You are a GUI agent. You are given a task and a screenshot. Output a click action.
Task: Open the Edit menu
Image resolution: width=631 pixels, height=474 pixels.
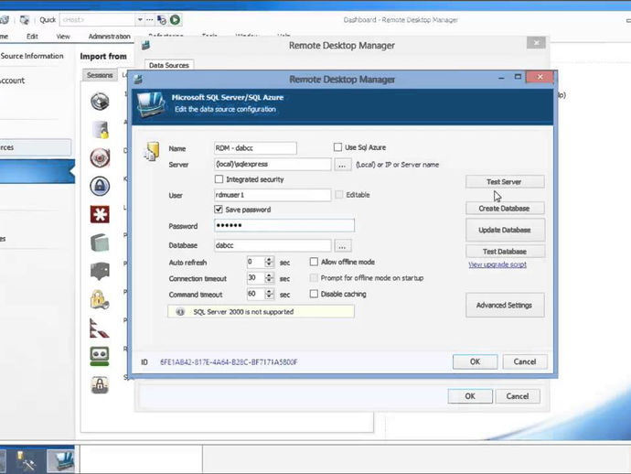[32, 37]
